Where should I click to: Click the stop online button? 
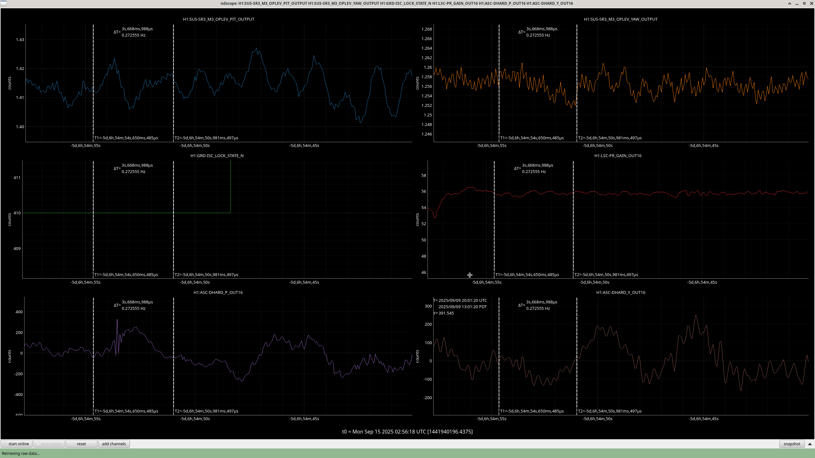click(x=49, y=444)
